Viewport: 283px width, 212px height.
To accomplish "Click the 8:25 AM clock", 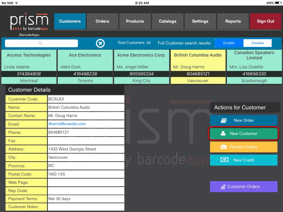I will pos(142,3).
